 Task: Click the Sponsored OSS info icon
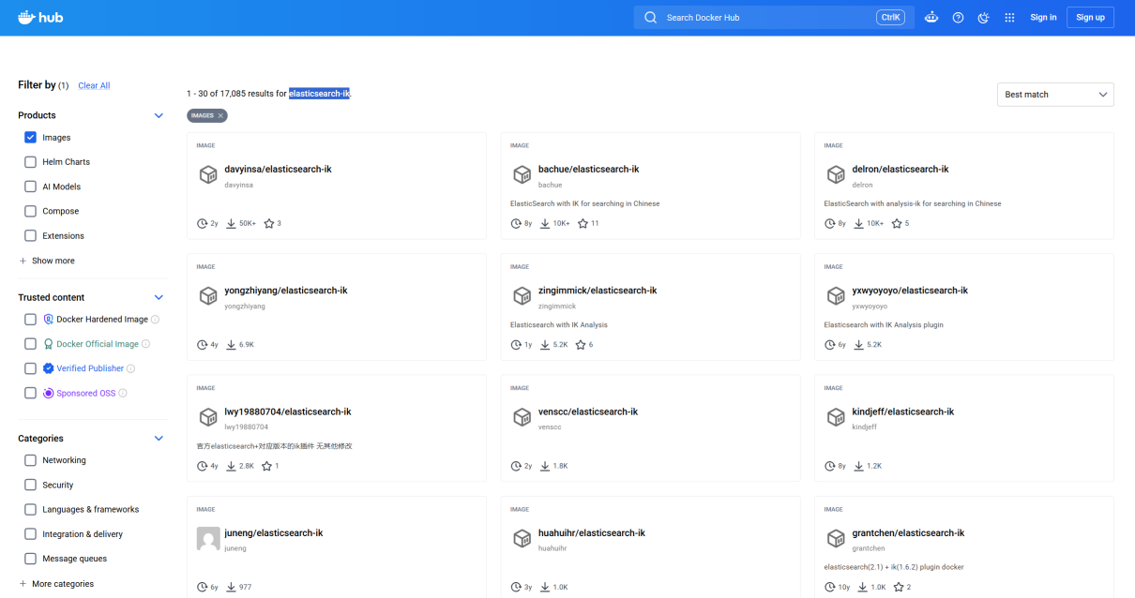tap(123, 393)
